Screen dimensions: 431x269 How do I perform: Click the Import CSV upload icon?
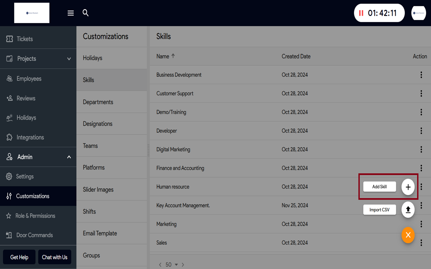[408, 210]
